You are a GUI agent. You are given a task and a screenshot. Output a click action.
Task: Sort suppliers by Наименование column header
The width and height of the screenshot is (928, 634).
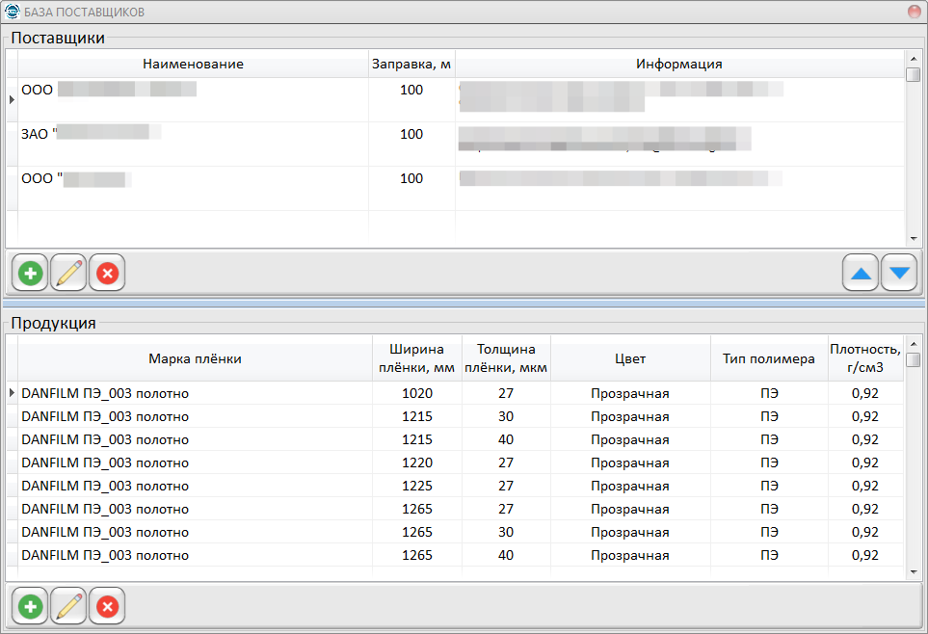pyautogui.click(x=193, y=64)
